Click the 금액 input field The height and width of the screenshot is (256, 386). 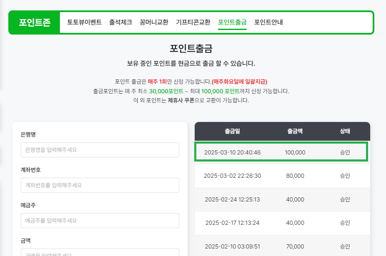click(100, 252)
